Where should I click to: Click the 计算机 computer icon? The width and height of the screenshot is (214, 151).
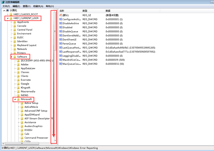[x=7, y=11]
